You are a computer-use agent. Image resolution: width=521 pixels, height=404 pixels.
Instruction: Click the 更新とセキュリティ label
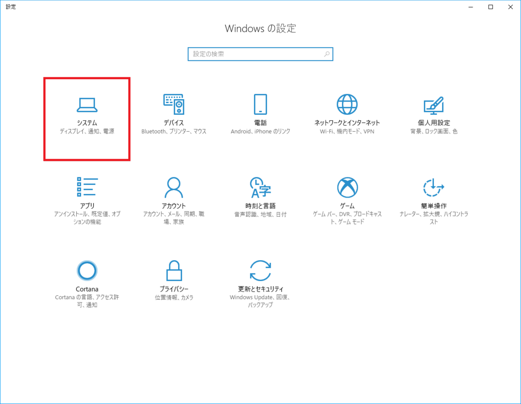coord(260,289)
